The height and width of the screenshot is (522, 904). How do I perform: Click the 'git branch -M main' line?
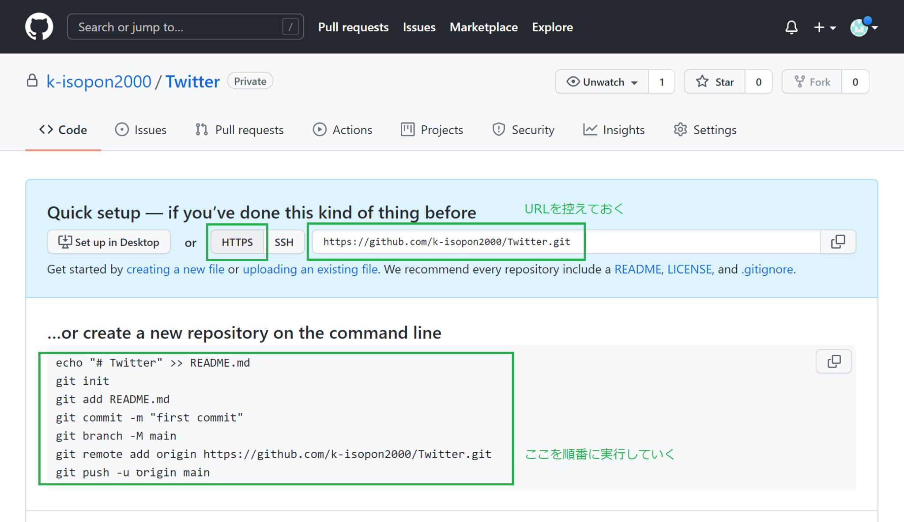tap(116, 436)
